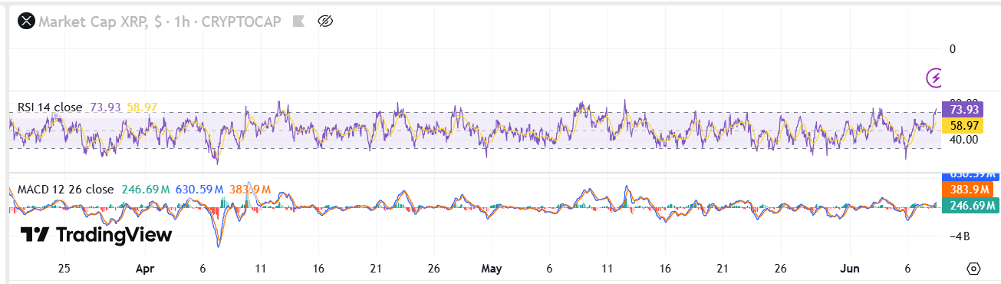Click the May label on time axis
1001x284 pixels.
coord(492,269)
